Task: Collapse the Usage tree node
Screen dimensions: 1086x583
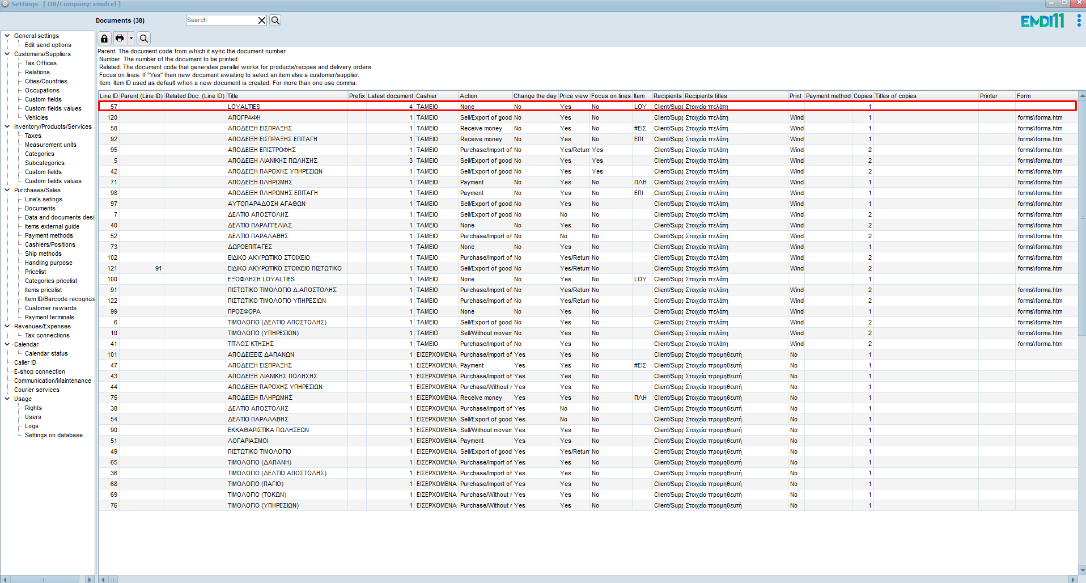Action: [7, 399]
